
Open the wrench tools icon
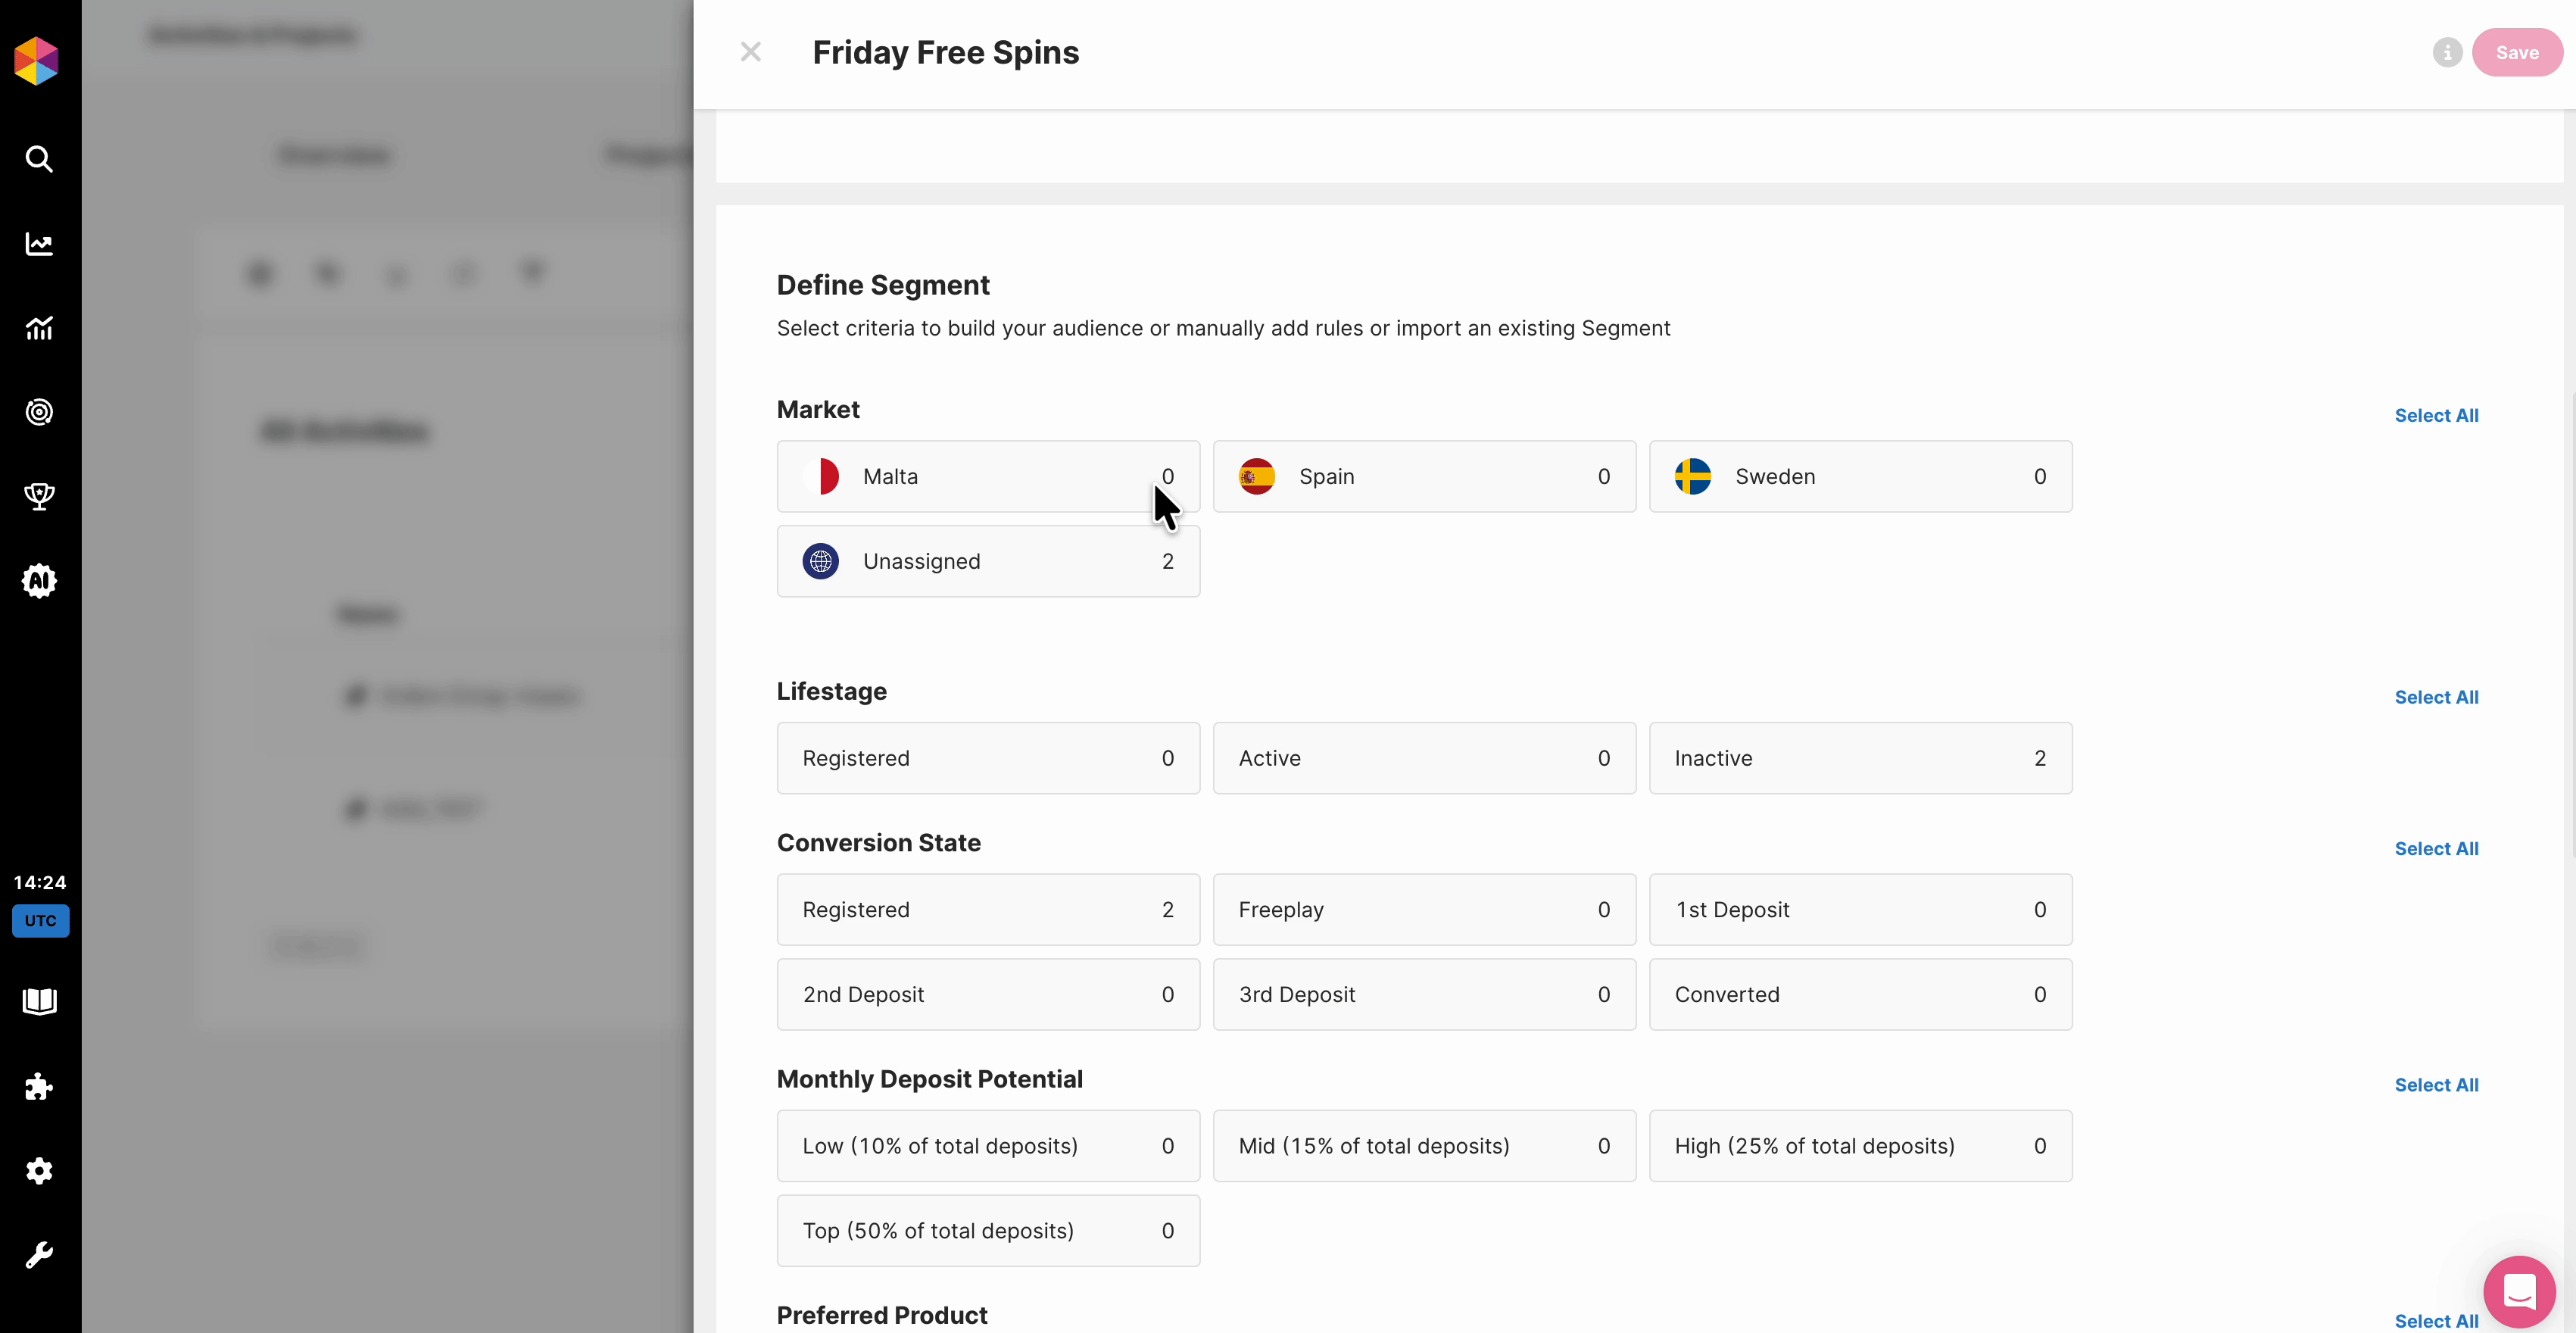click(39, 1255)
